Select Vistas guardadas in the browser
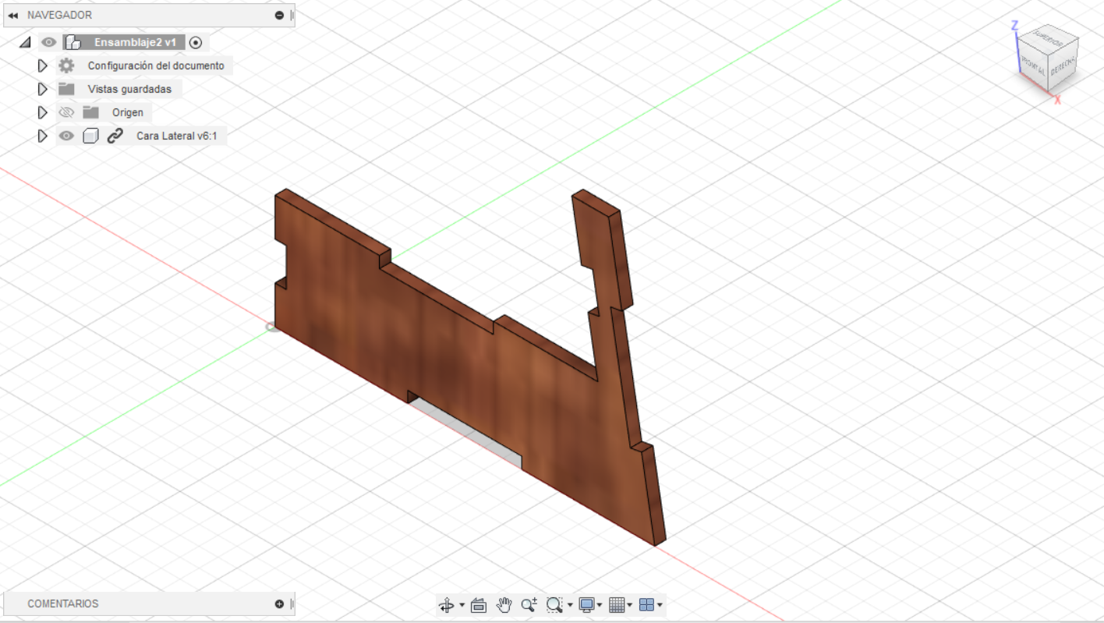Screen dimensions: 1104x623 [129, 89]
